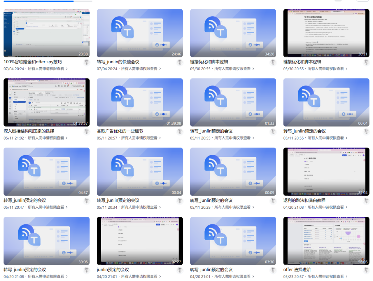Open 所有人需申请权限查看 link under 返利的跑法和洗白教程
Viewport: 373px width, 281px height.
[326, 207]
